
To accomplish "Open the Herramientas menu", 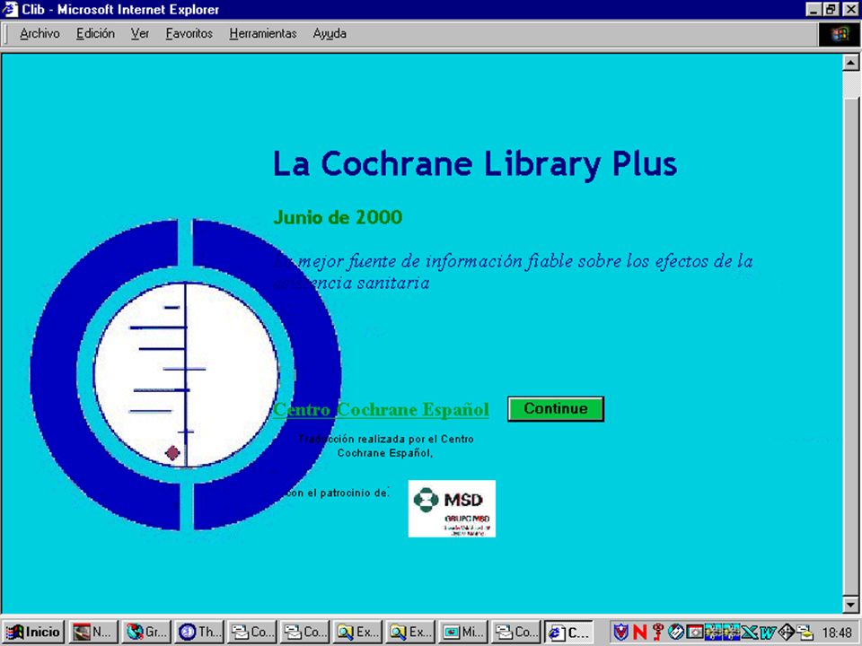I will pos(263,33).
